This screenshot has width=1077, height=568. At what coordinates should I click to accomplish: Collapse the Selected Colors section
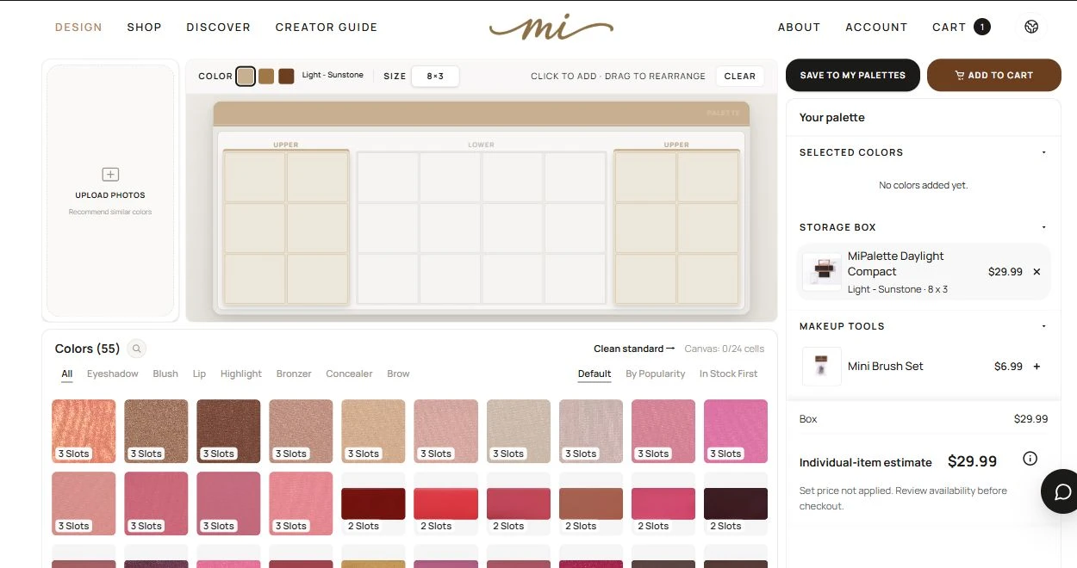click(x=1043, y=152)
